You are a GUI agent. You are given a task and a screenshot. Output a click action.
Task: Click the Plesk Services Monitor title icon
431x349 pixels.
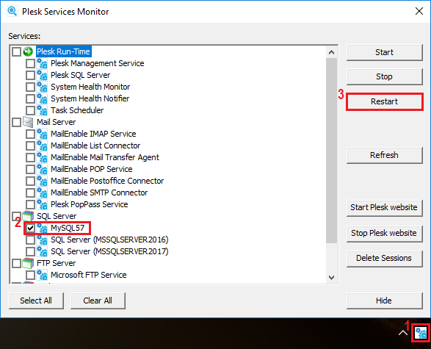[12, 11]
